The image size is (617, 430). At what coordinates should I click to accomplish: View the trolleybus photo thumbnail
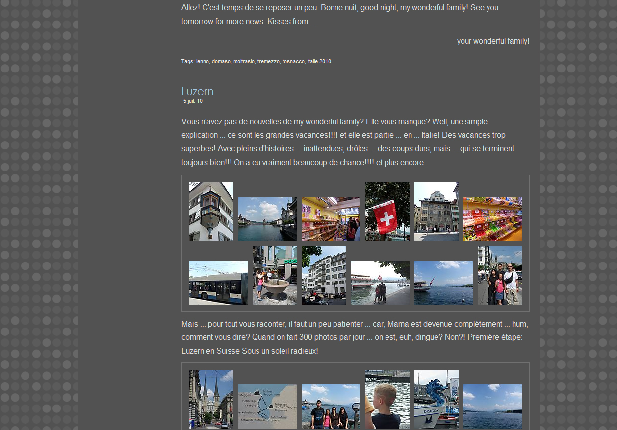click(x=218, y=283)
